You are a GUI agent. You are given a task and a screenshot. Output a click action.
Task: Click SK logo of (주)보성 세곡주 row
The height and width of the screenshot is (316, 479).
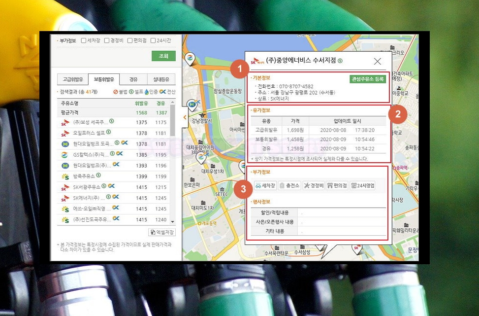point(65,123)
